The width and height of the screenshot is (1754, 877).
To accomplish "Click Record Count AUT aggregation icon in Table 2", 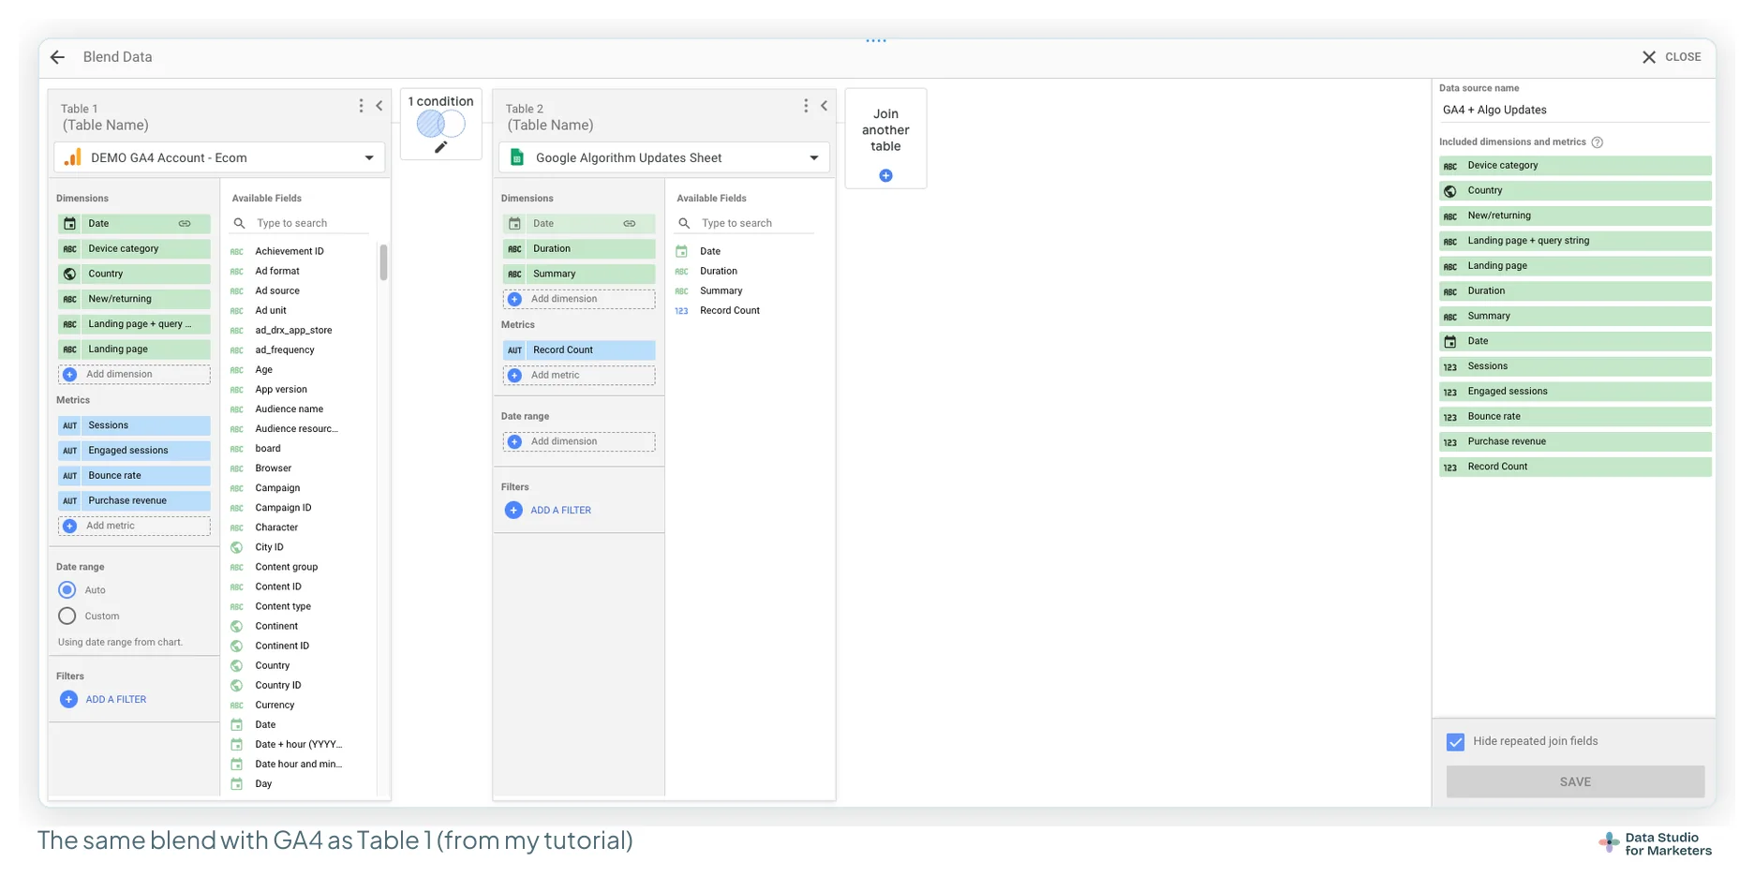I will [x=514, y=350].
